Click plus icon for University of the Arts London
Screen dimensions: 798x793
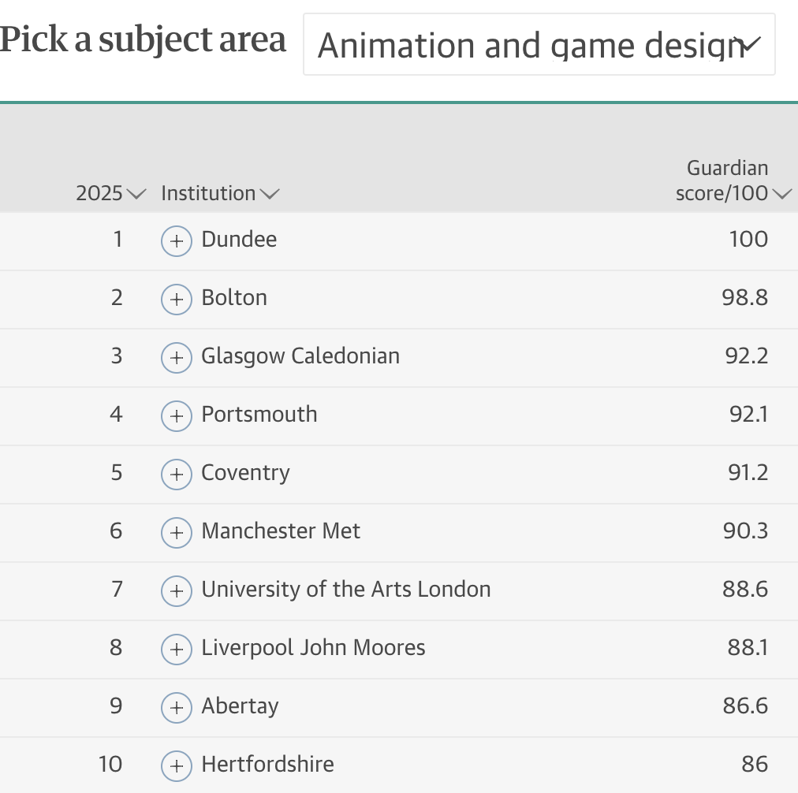(176, 591)
